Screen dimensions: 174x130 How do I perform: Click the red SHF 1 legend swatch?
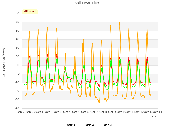pos(63,125)
